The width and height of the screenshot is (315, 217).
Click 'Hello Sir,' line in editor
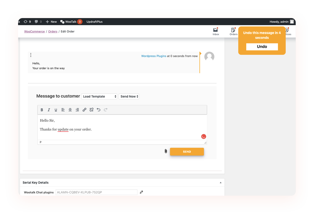point(47,120)
